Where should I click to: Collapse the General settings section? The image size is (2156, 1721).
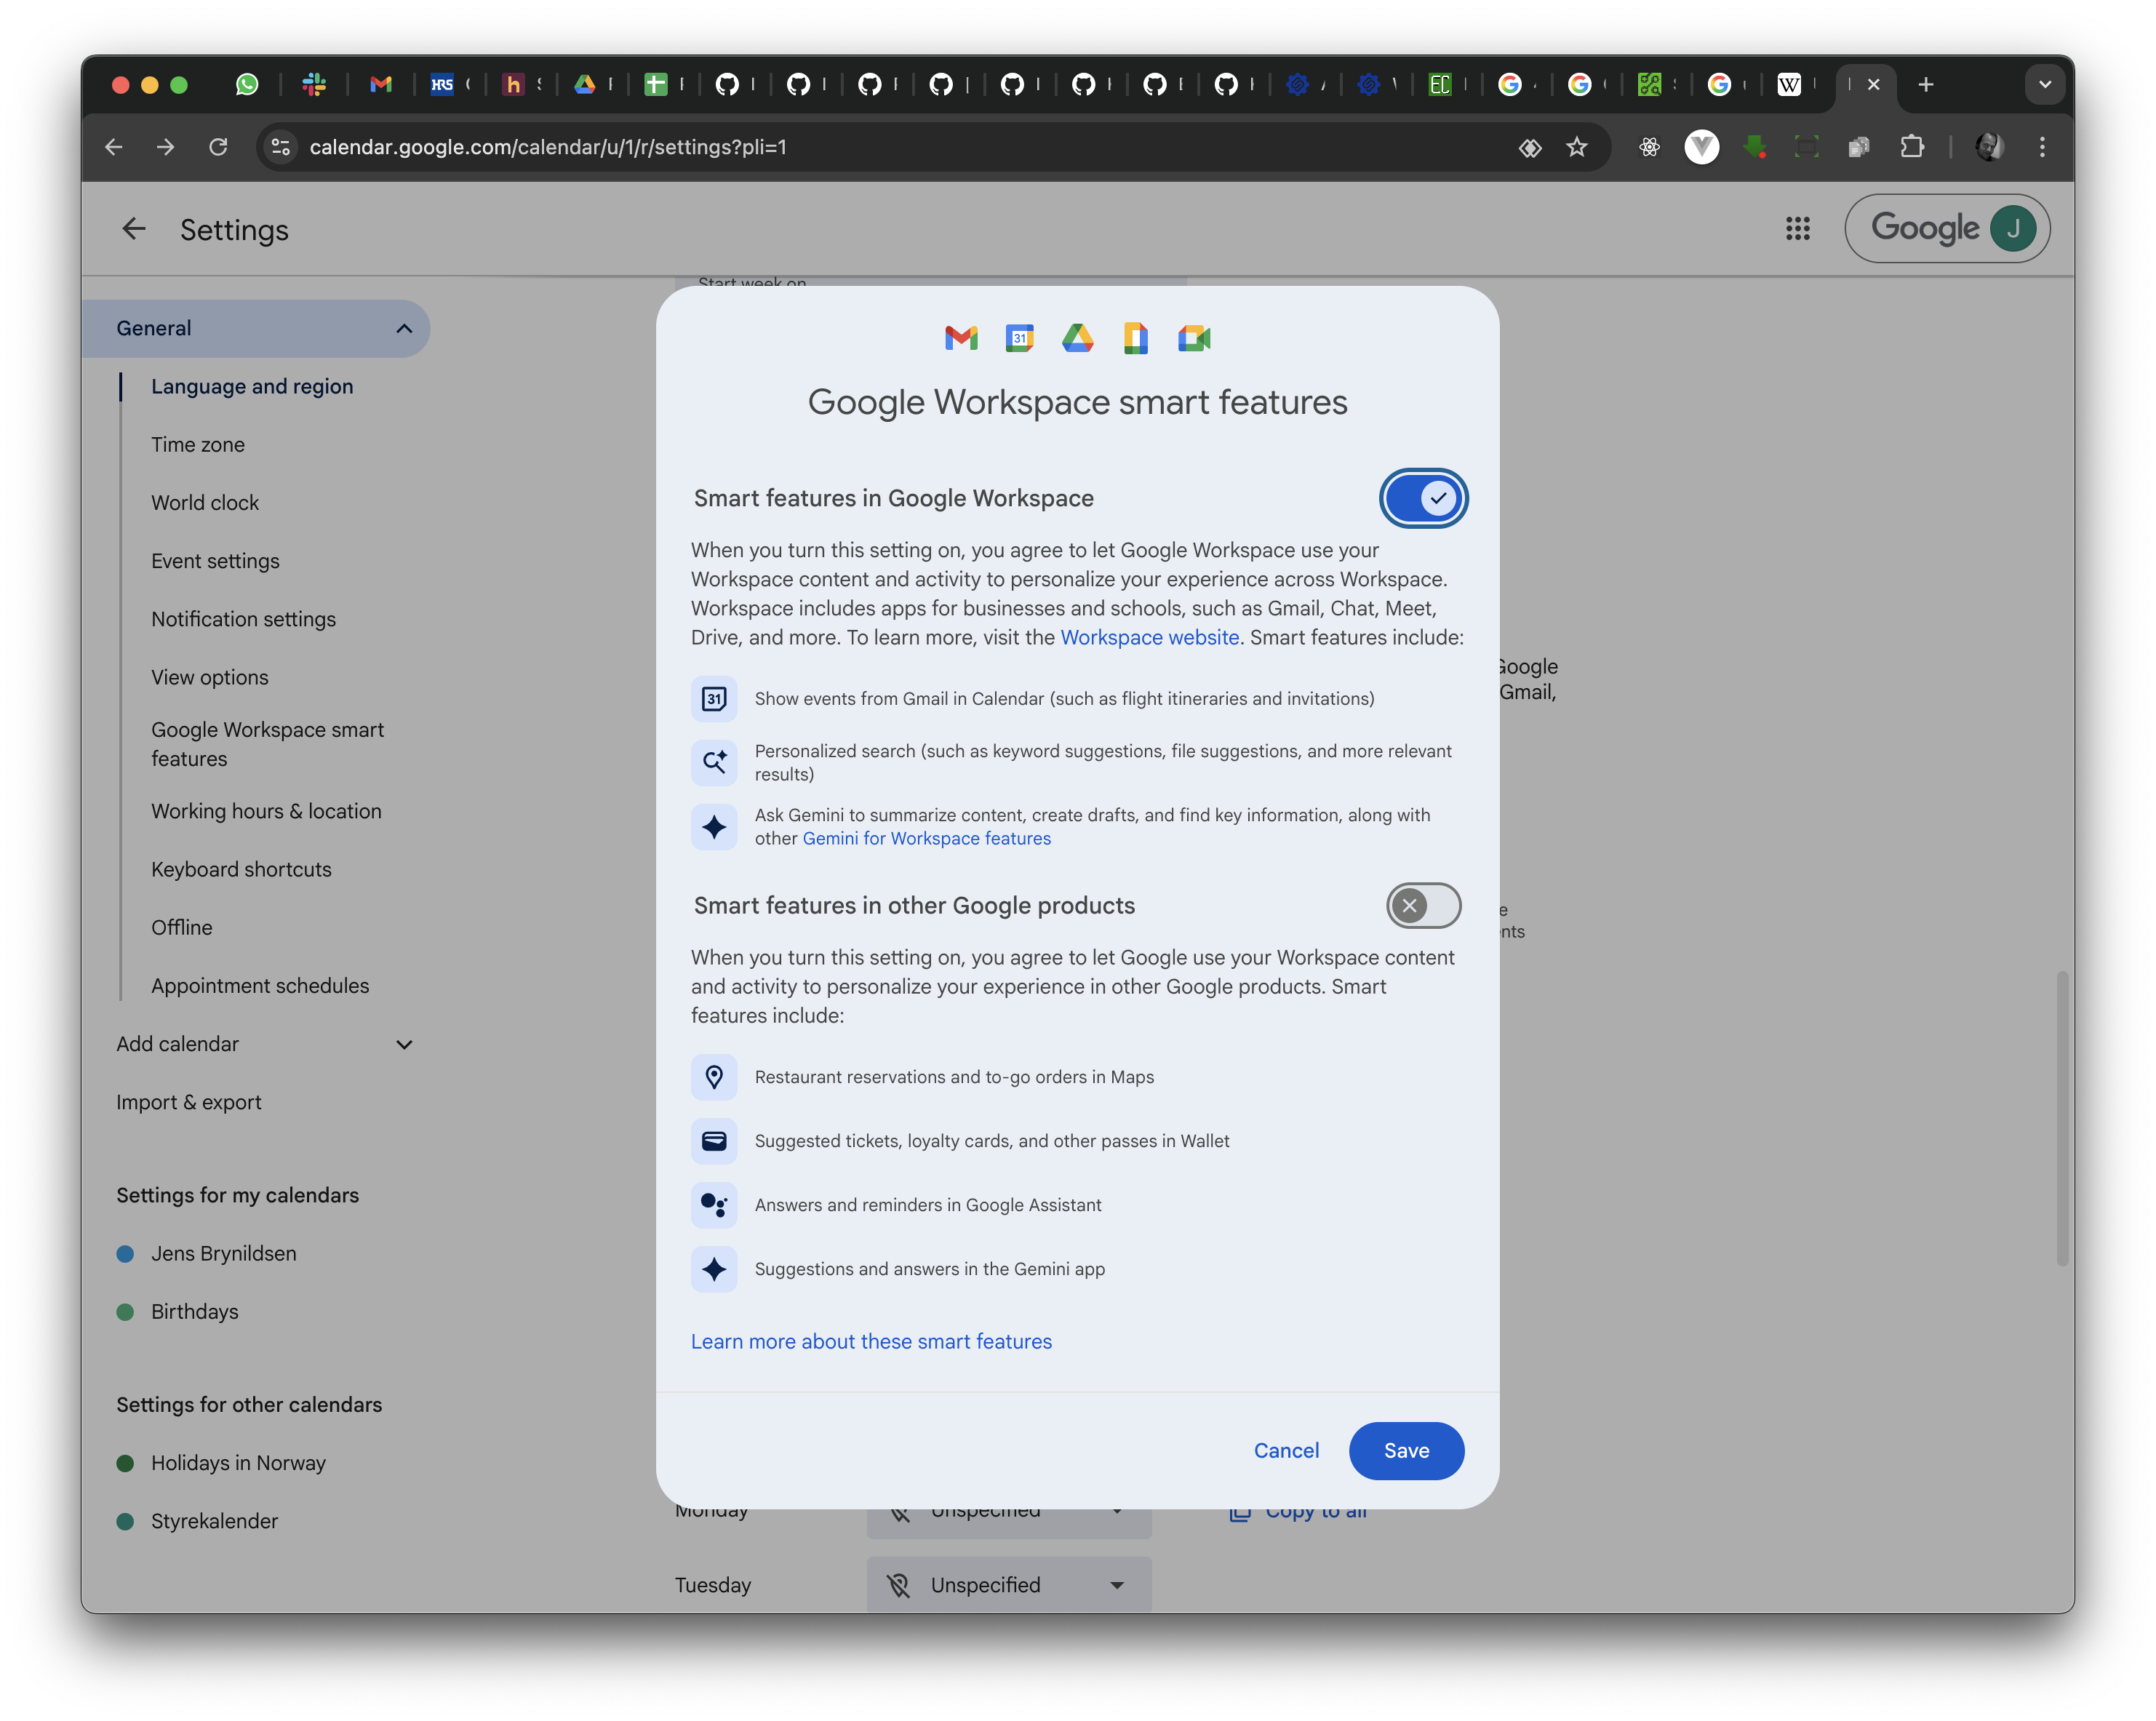click(x=404, y=329)
